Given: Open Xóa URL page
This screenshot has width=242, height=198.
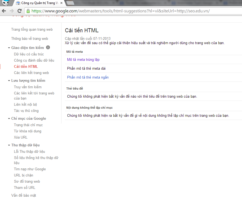Looking at the screenshot, I should tap(21, 137).
